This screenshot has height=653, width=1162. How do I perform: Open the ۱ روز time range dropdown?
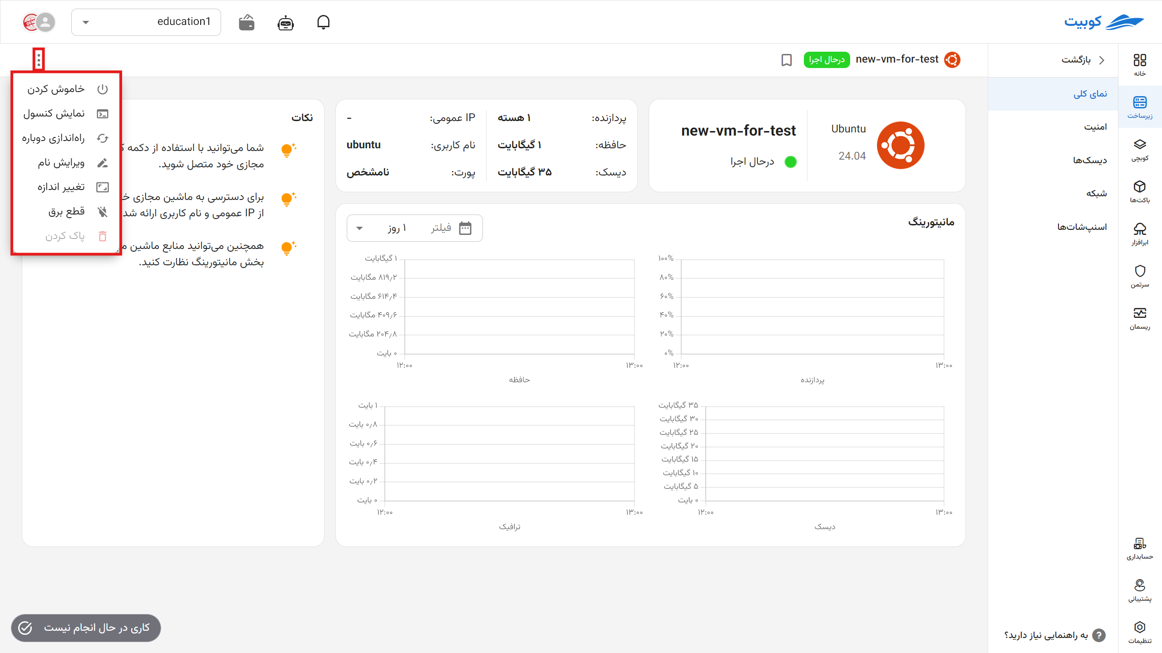(390, 228)
